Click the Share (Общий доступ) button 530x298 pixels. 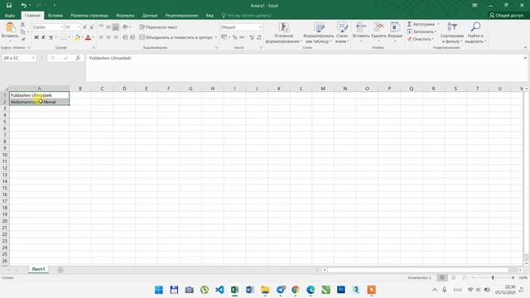click(x=506, y=16)
